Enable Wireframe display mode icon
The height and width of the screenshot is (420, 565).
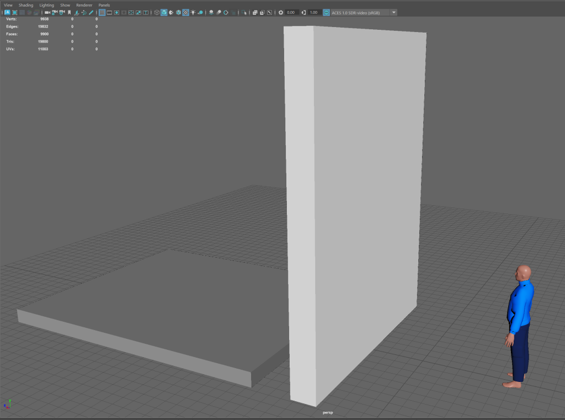(x=157, y=12)
